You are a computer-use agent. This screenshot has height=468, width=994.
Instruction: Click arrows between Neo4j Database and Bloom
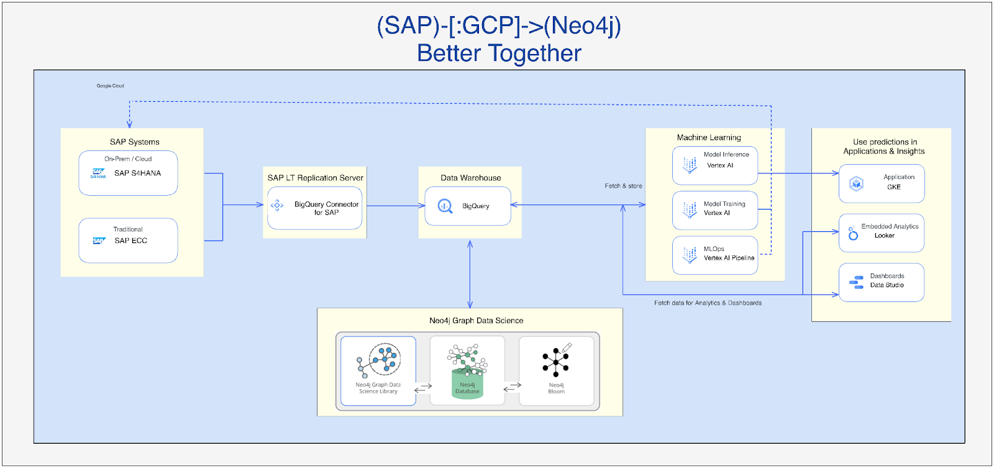(x=512, y=387)
